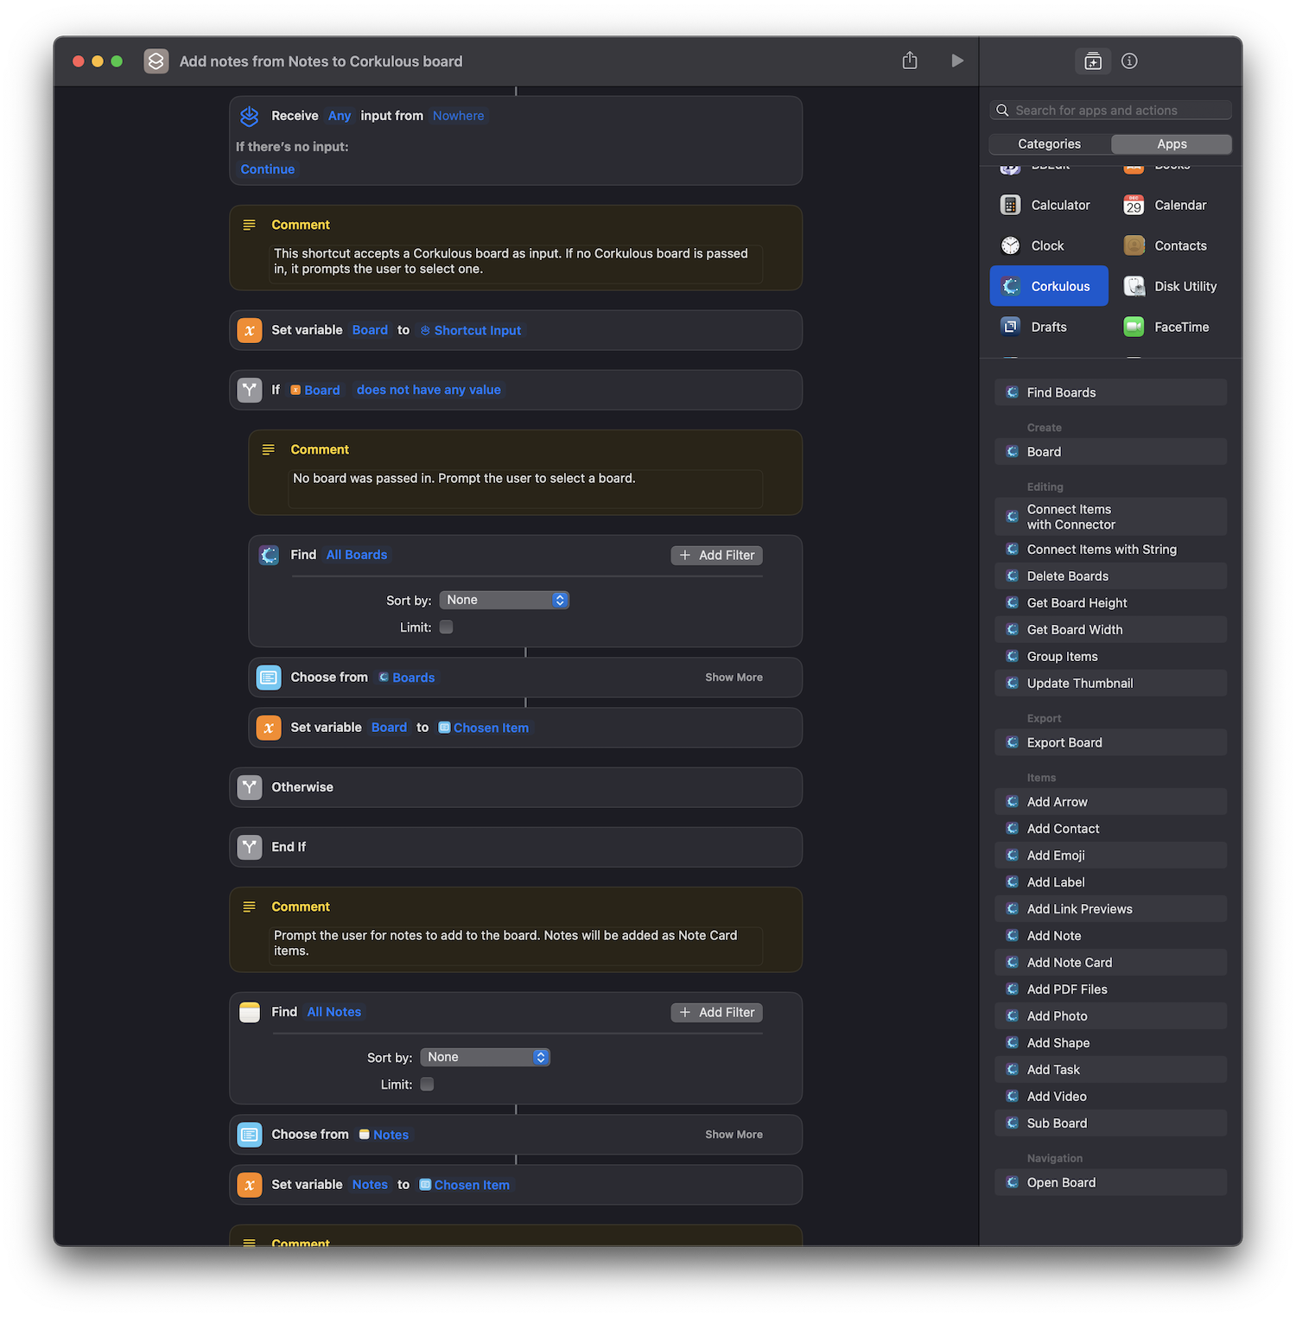Select Corkulous app in list
Screen dimensions: 1296x1317
[x=1049, y=286]
